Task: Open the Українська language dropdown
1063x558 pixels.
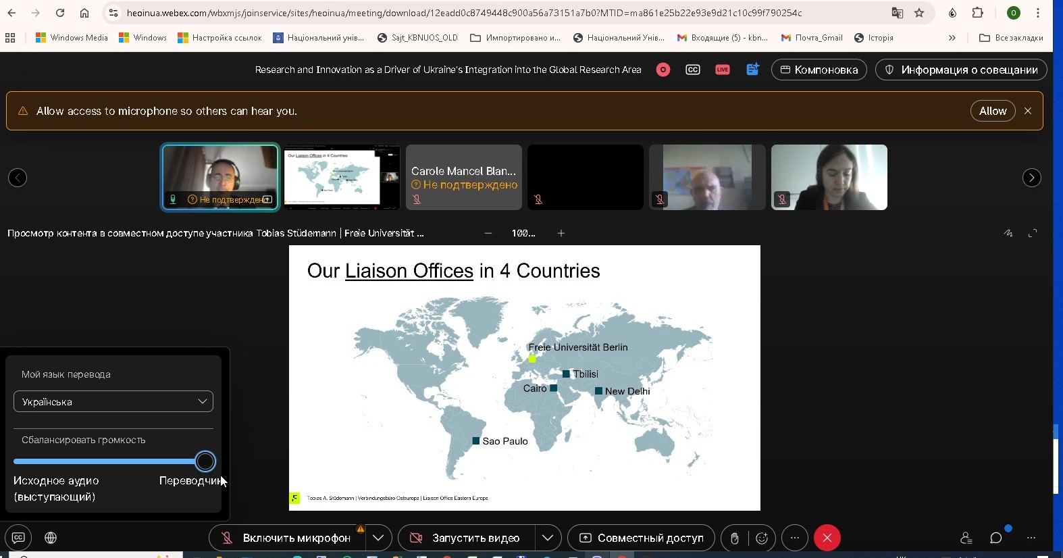Action: [113, 401]
